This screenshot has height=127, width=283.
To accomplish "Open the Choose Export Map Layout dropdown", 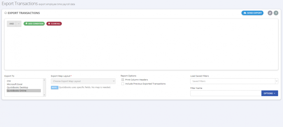I will point(83,81).
